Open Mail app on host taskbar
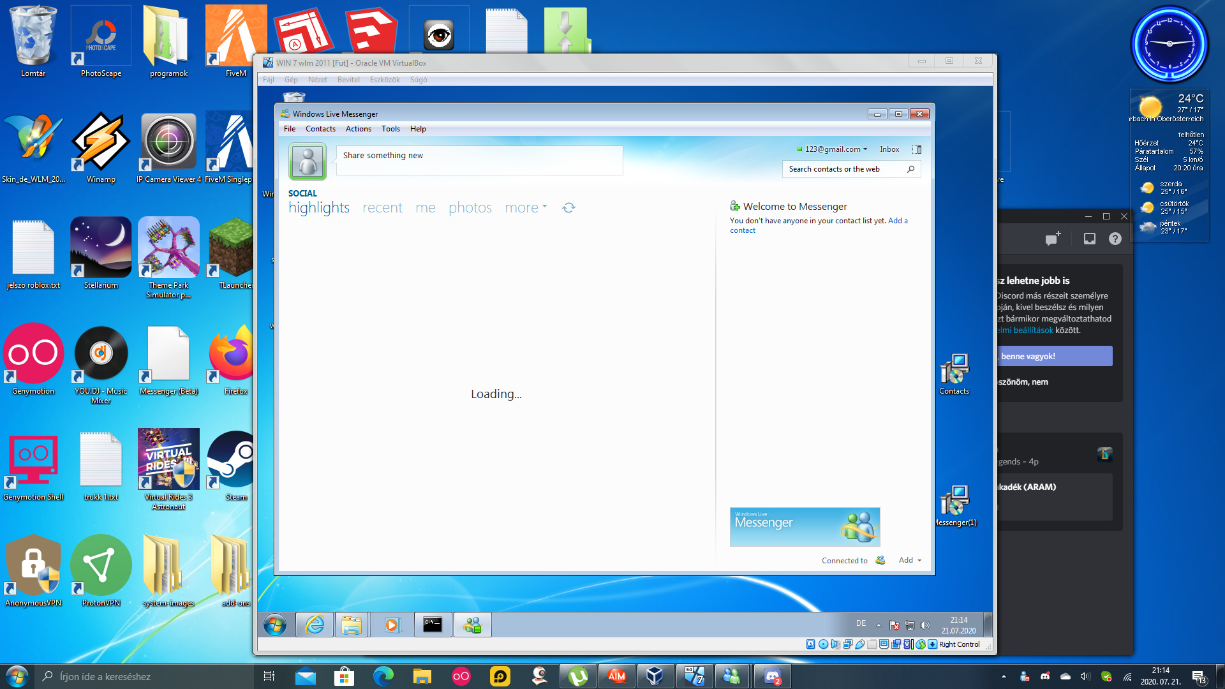This screenshot has height=689, width=1225. [306, 676]
